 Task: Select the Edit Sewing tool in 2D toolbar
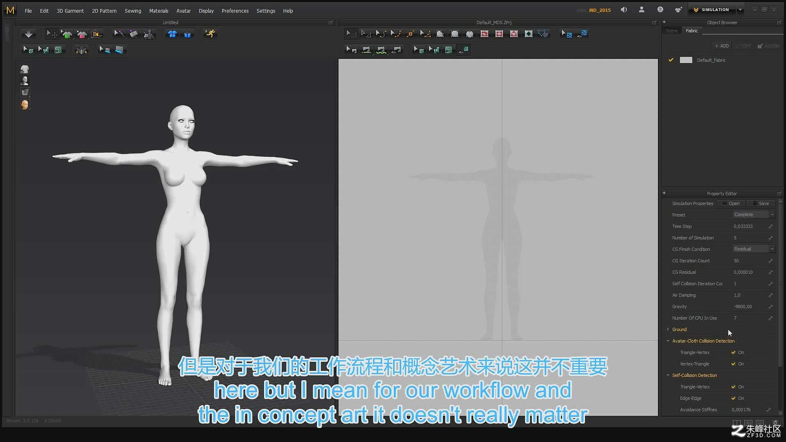pyautogui.click(x=351, y=50)
